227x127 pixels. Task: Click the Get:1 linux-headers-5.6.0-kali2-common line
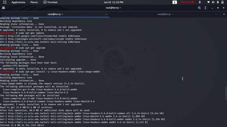(x=82, y=113)
